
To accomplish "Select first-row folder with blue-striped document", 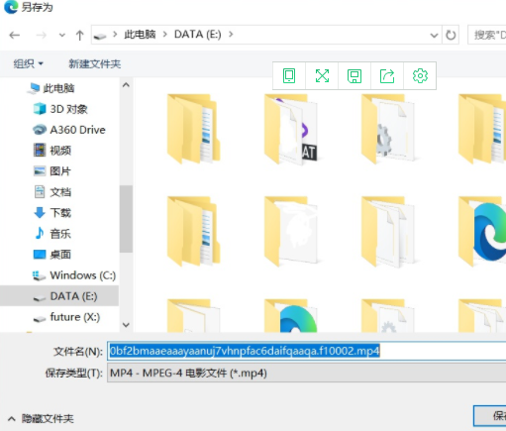I will pyautogui.click(x=193, y=129).
